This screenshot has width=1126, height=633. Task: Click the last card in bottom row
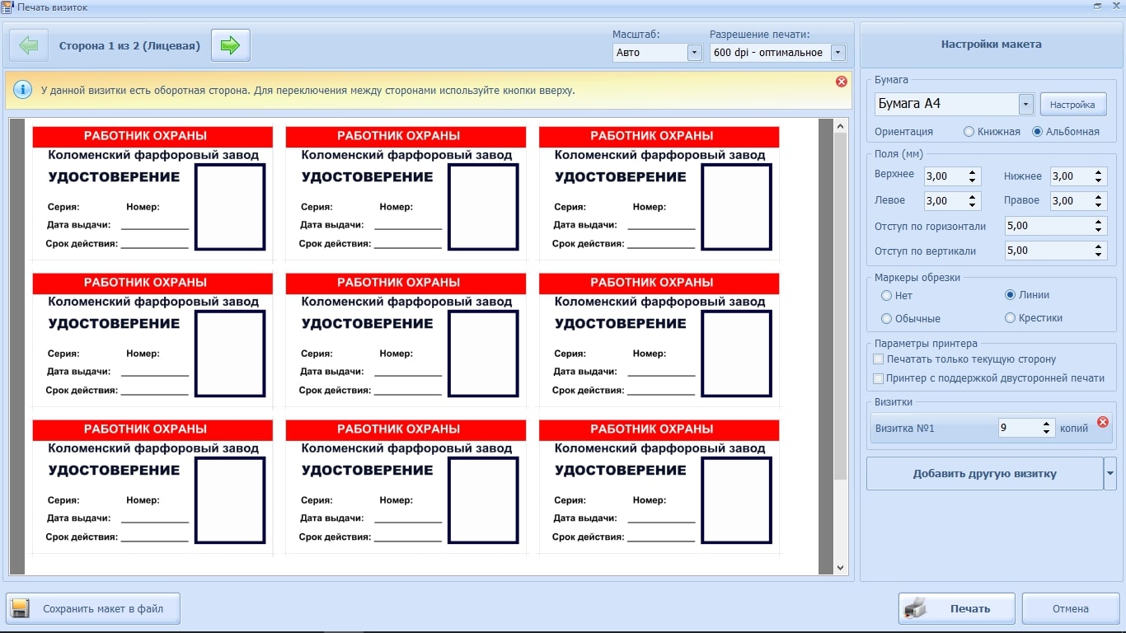click(659, 487)
